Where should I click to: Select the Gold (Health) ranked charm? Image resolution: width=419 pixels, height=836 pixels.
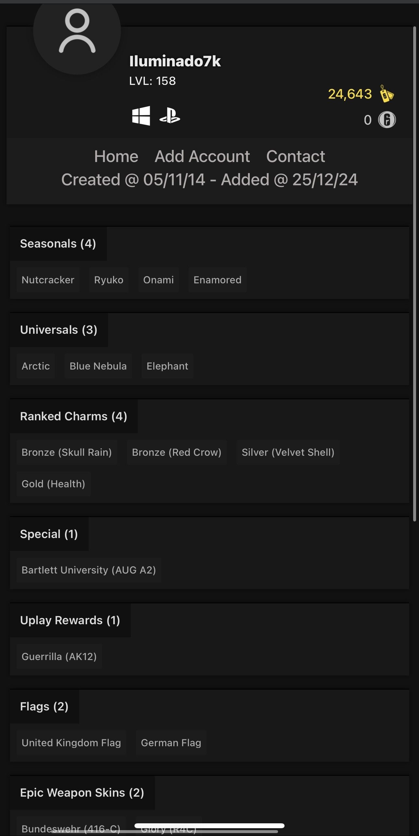coord(53,484)
